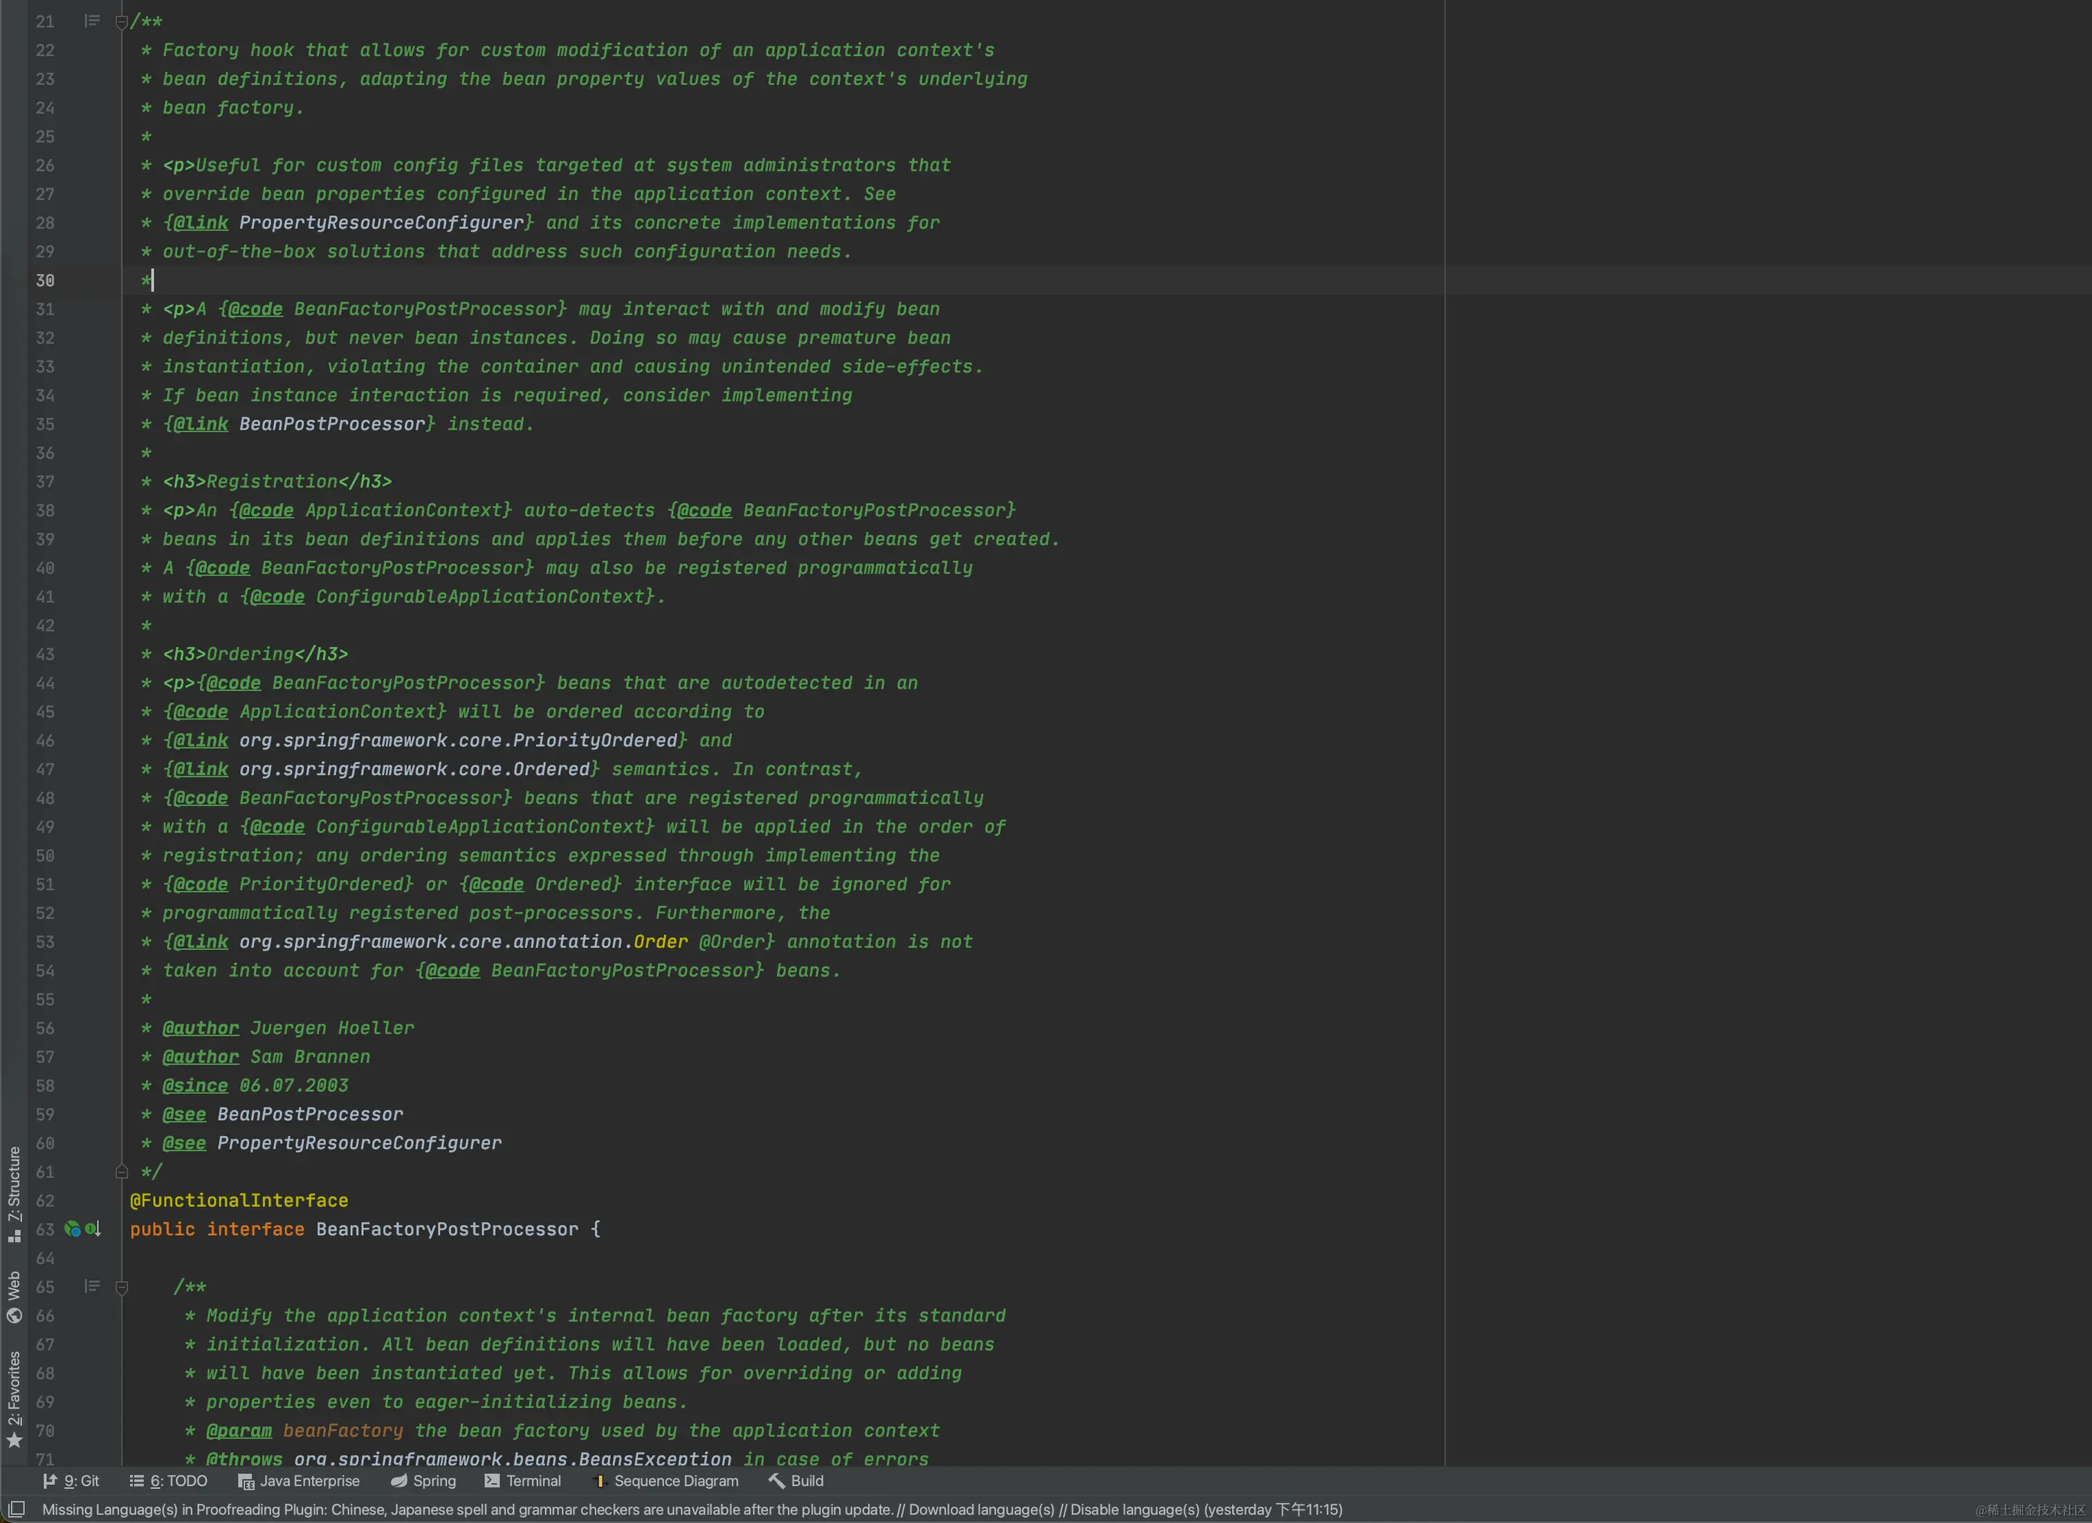Click the '<h3>Registration</h3>' heading line

pyautogui.click(x=277, y=481)
